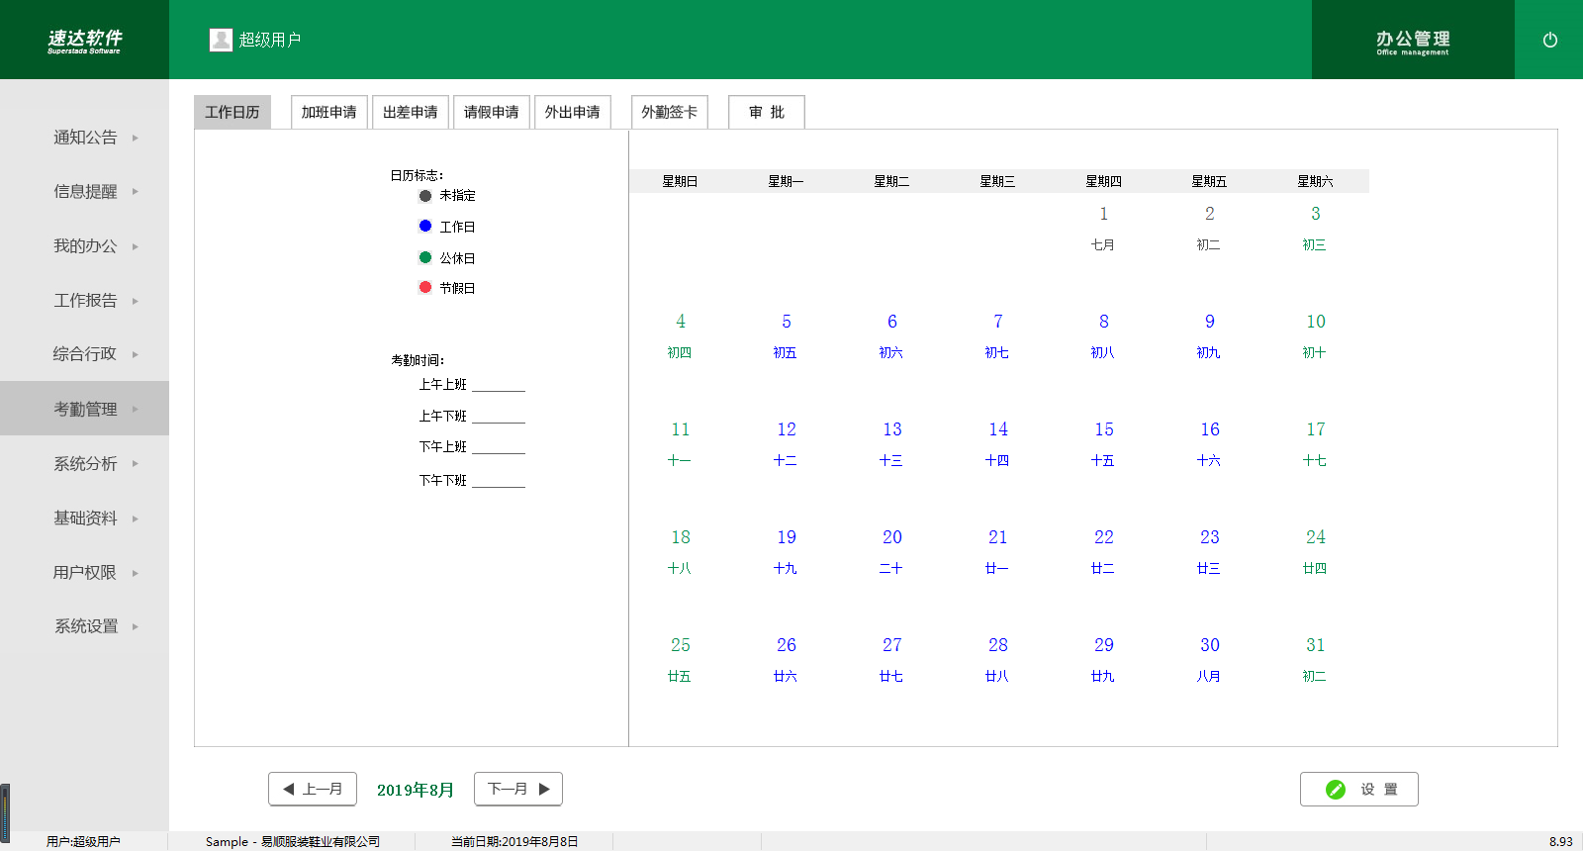This screenshot has width=1583, height=851.
Task: Switch to the 外出申请 tab
Action: point(573,112)
